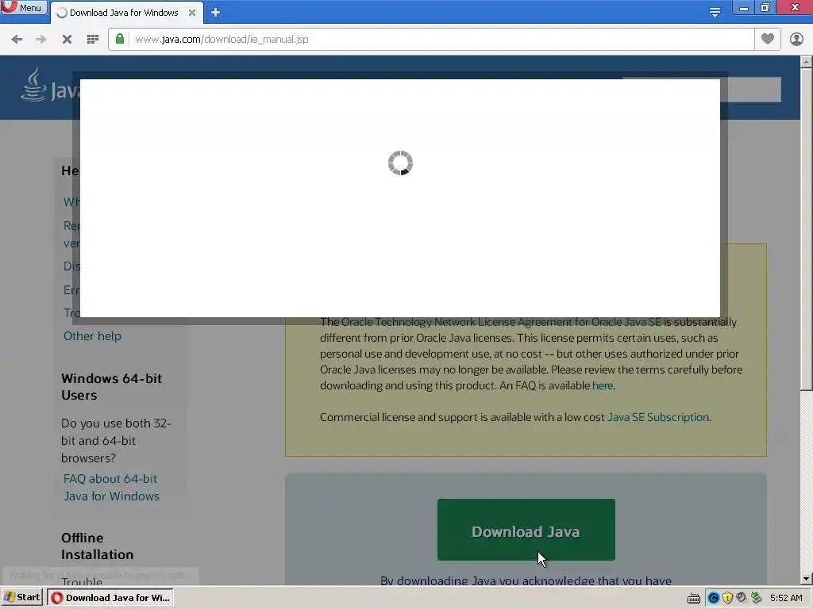Bookmark the page with heart icon
The width and height of the screenshot is (813, 609).
pyautogui.click(x=768, y=39)
